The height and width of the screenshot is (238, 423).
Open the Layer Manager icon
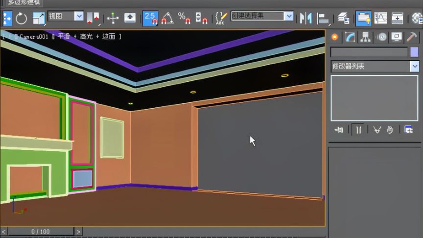coord(343,18)
